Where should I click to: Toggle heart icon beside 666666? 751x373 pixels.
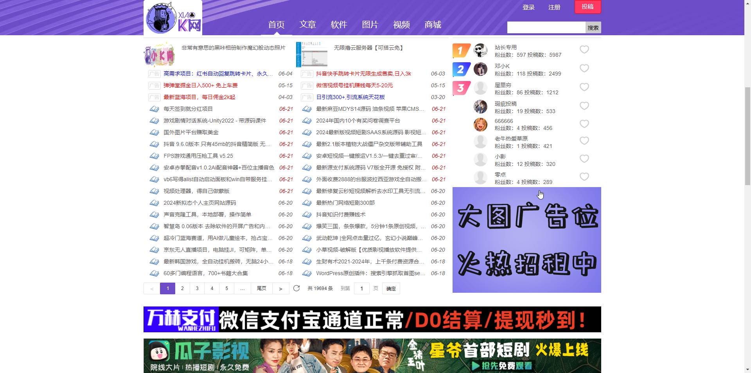[x=584, y=124]
